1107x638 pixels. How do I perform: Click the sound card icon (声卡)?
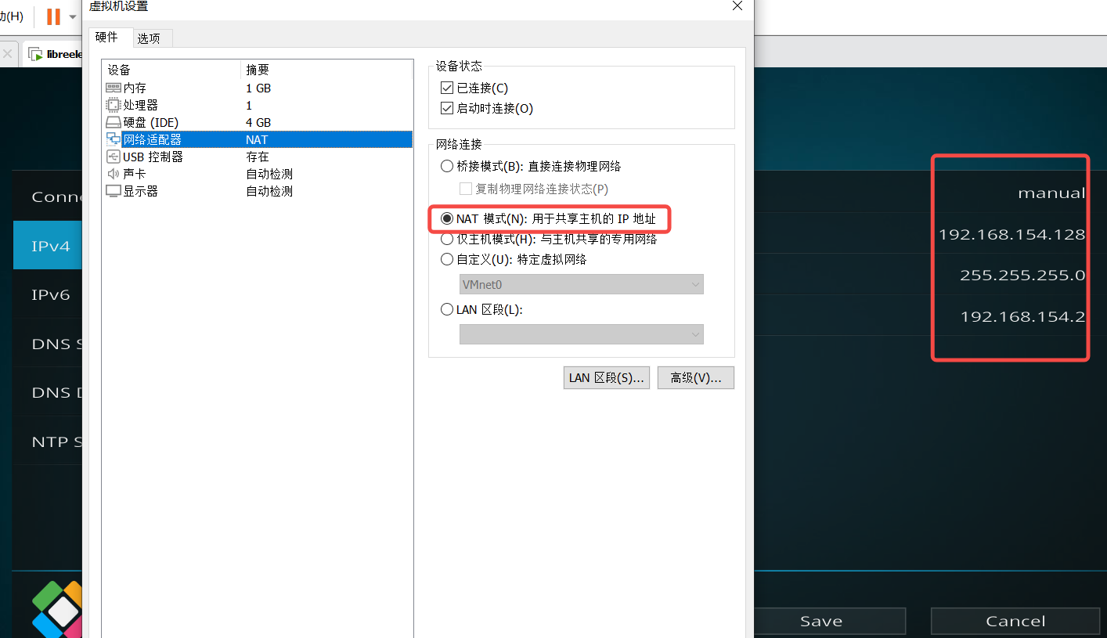pos(114,174)
